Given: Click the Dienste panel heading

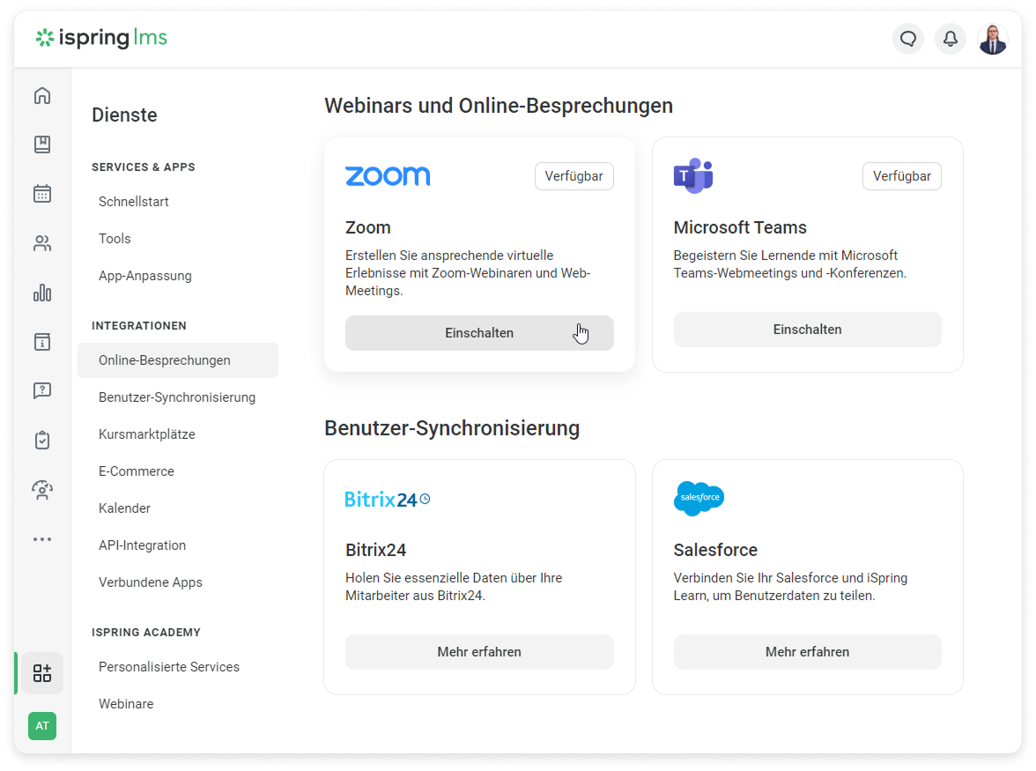Looking at the screenshot, I should click(x=124, y=115).
